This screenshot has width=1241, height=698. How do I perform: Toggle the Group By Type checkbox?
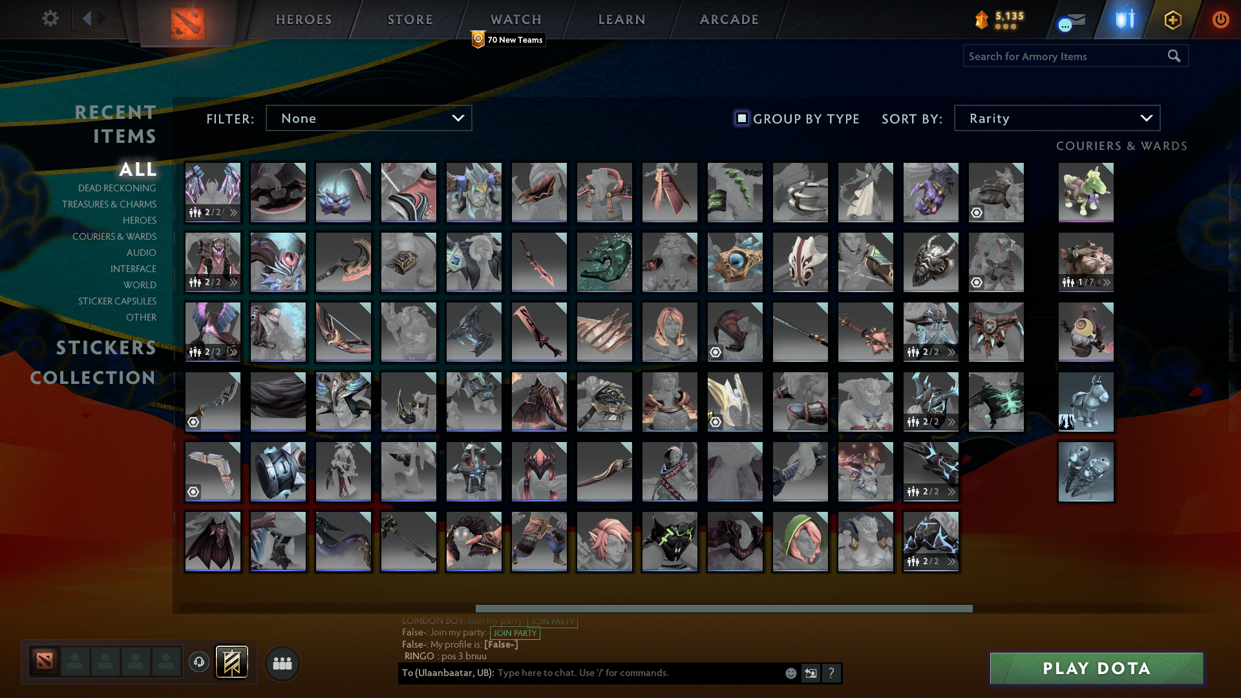click(x=741, y=118)
